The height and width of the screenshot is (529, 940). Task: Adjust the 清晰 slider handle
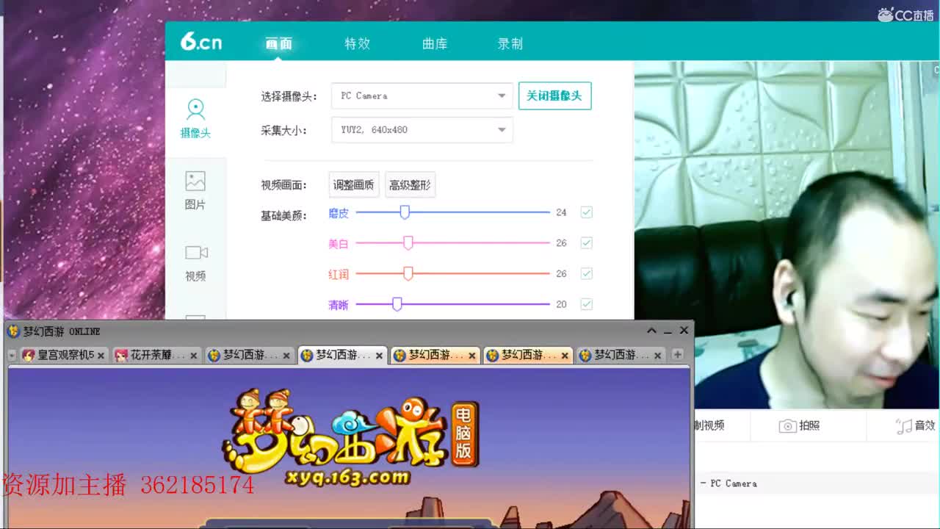point(397,304)
